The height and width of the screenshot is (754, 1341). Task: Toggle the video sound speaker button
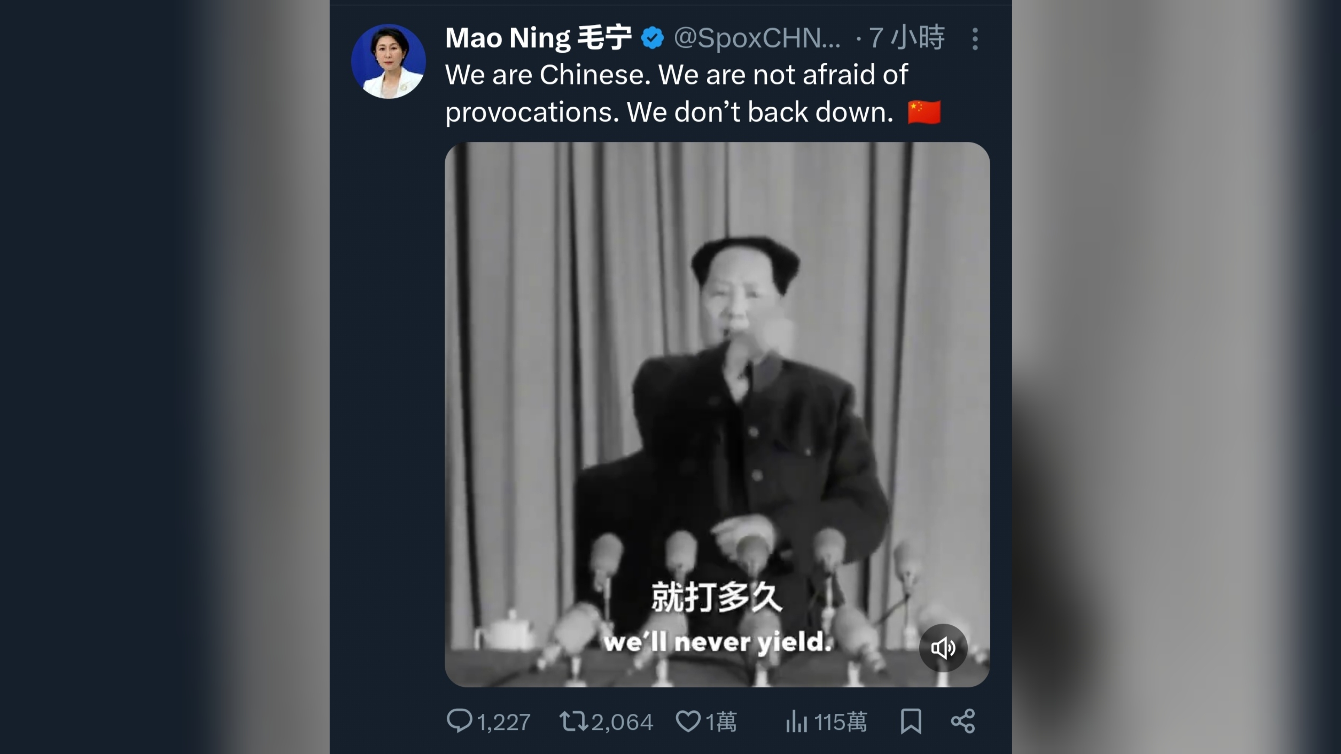(x=943, y=648)
